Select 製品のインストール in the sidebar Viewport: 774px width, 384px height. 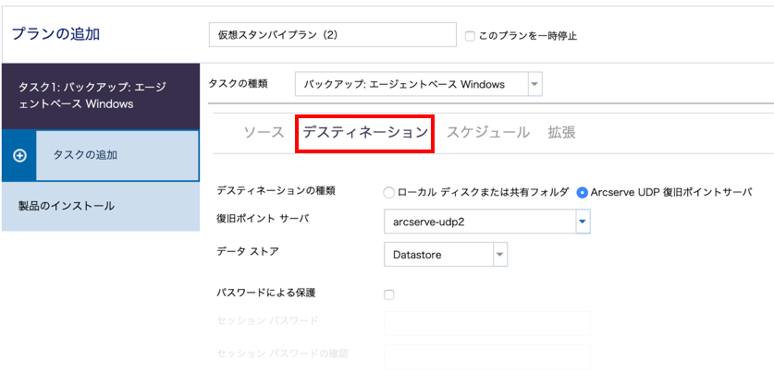point(101,206)
